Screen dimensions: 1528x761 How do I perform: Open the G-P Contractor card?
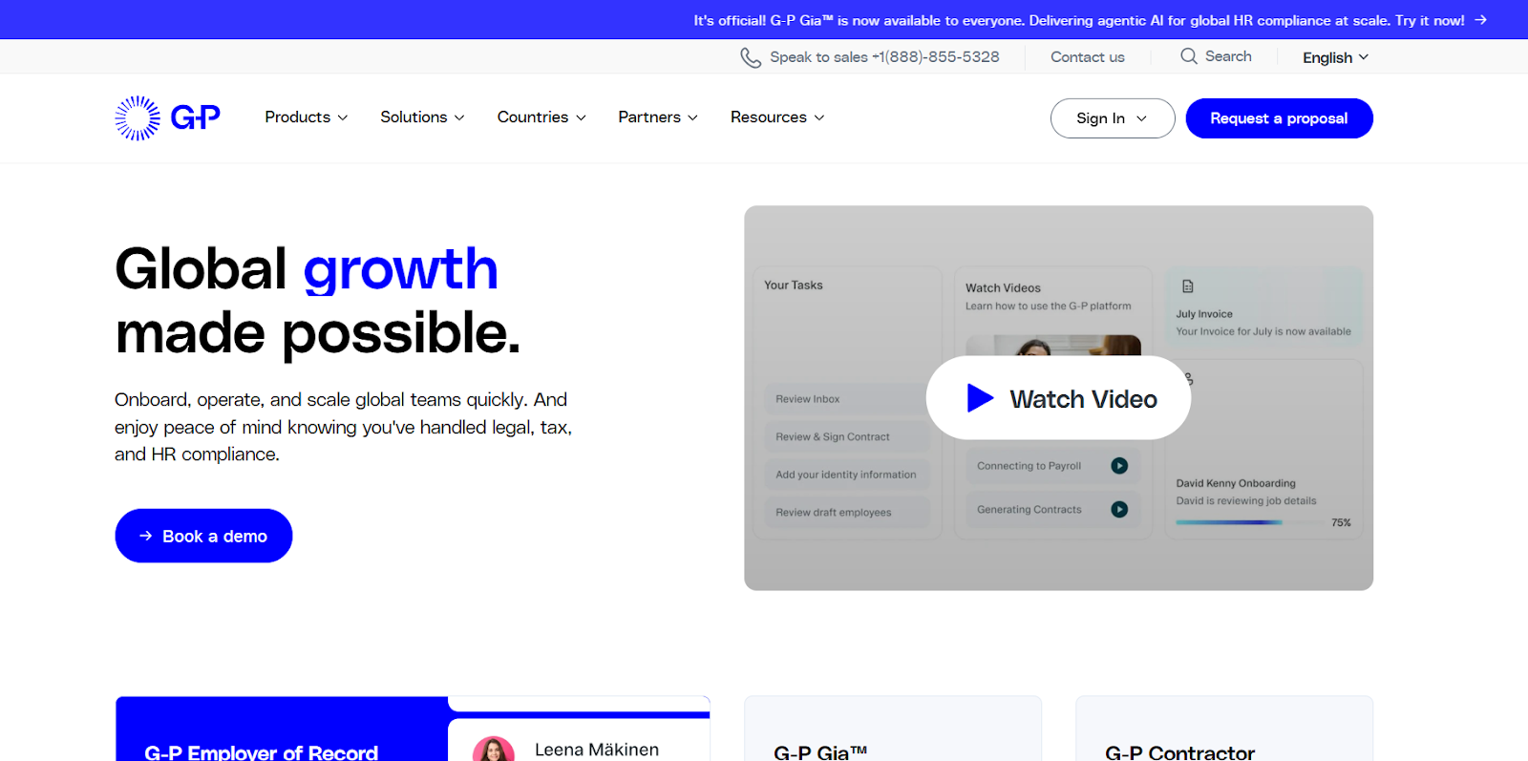point(1224,729)
